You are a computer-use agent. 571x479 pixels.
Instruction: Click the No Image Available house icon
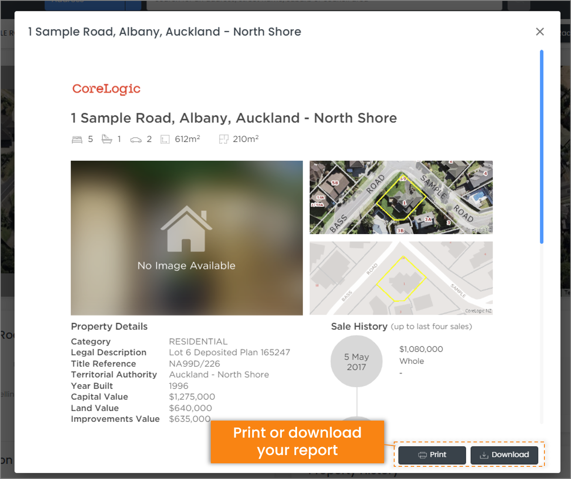(x=186, y=229)
